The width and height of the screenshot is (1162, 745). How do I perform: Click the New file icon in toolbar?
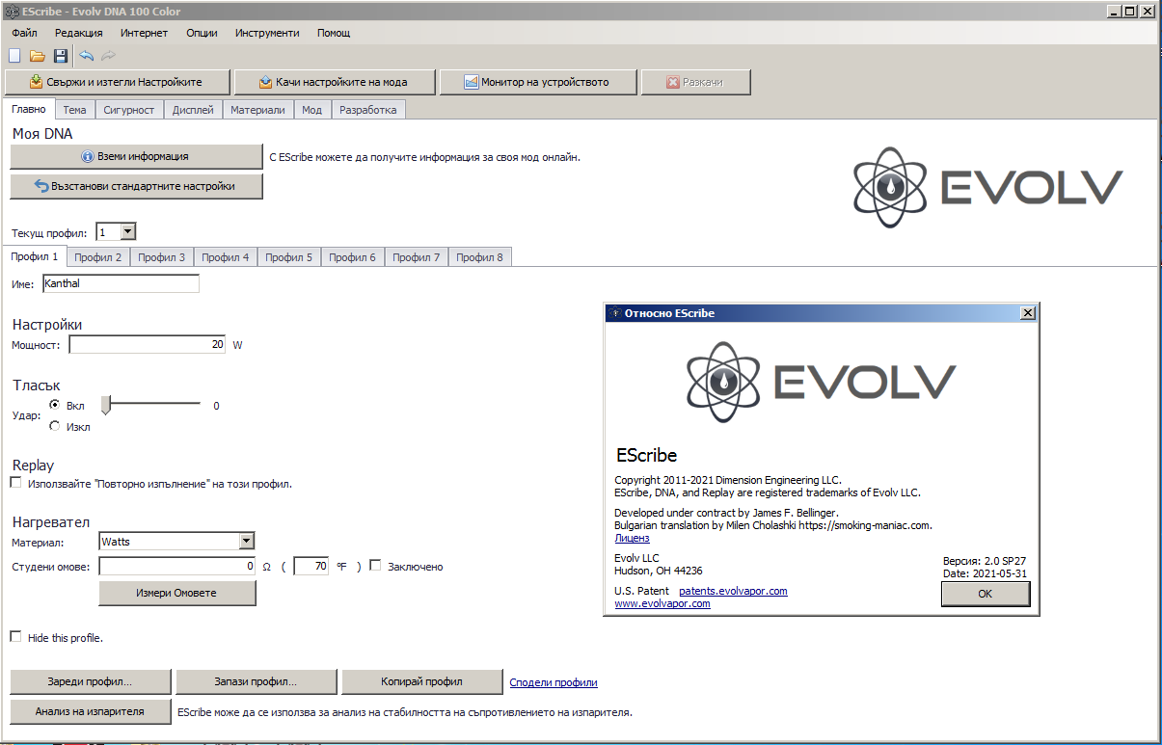pyautogui.click(x=14, y=56)
